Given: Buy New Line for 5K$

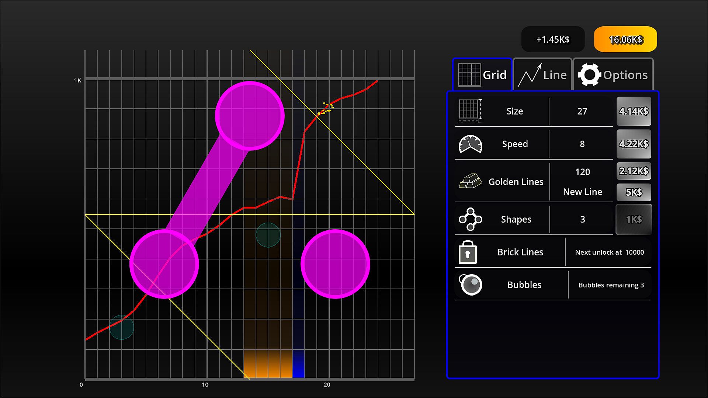Looking at the screenshot, I should pos(634,192).
